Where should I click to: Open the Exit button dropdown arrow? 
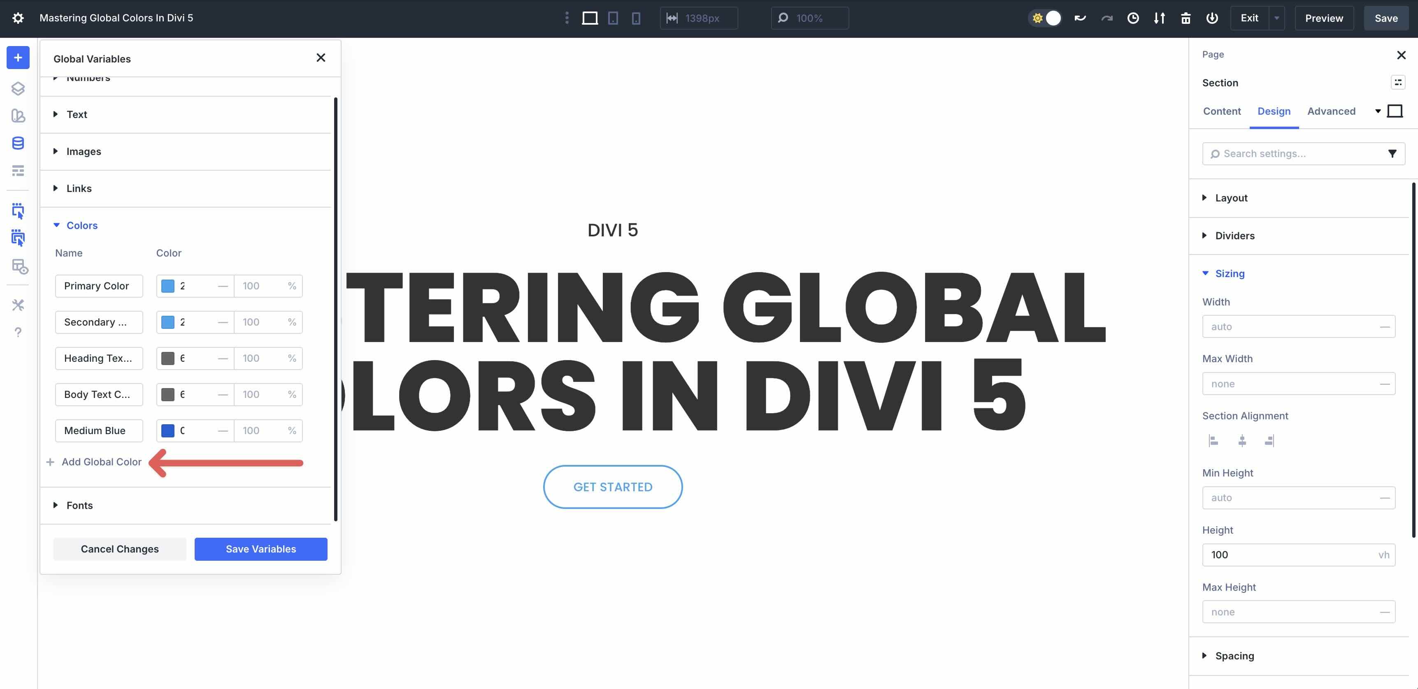1277,18
